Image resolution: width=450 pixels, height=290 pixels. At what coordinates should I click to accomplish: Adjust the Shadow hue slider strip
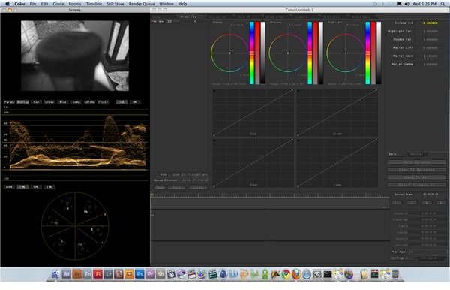[x=252, y=53]
